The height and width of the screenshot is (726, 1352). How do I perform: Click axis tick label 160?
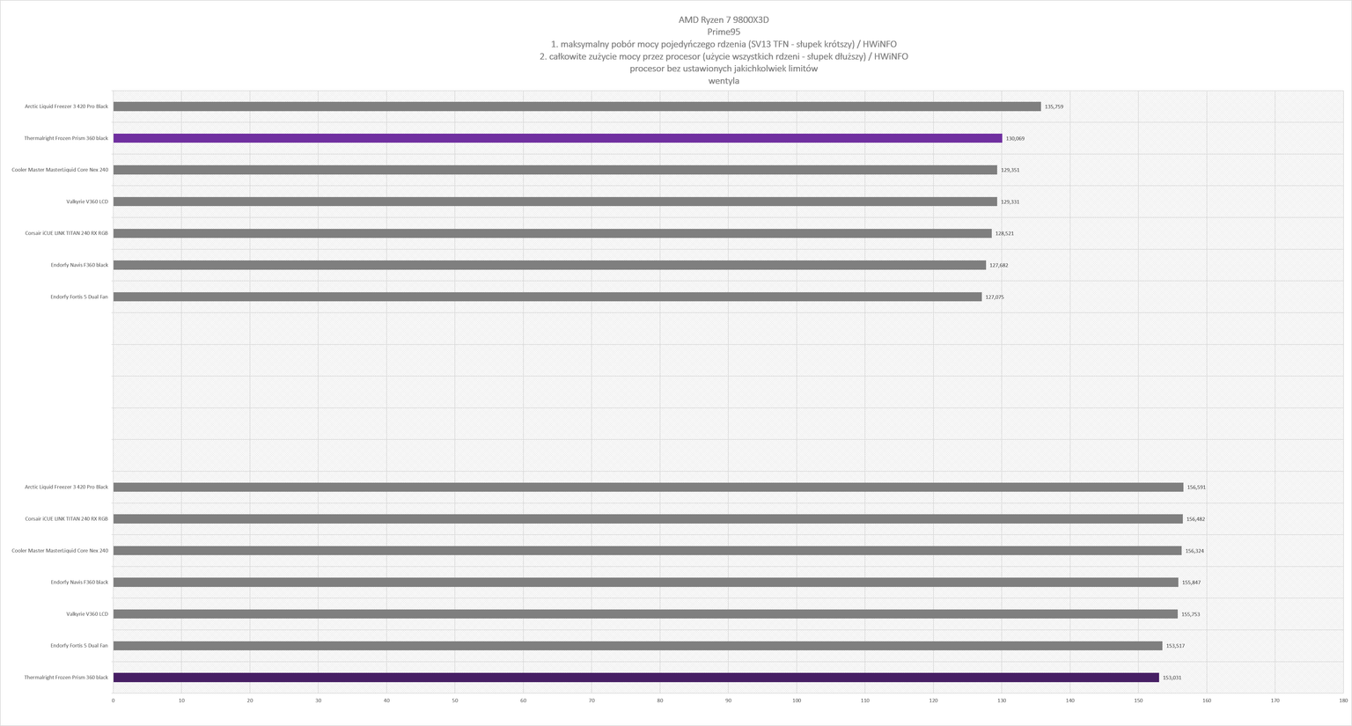[x=1207, y=700]
